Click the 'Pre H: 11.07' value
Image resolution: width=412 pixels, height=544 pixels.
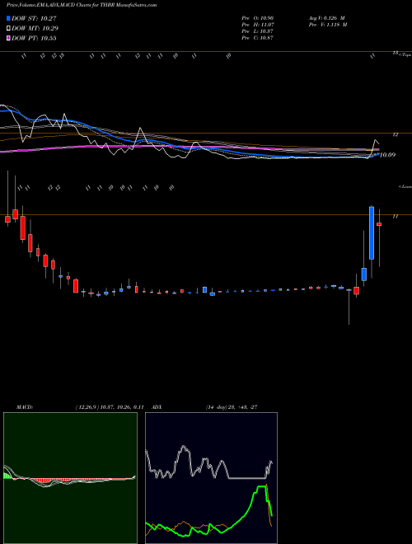(x=258, y=25)
